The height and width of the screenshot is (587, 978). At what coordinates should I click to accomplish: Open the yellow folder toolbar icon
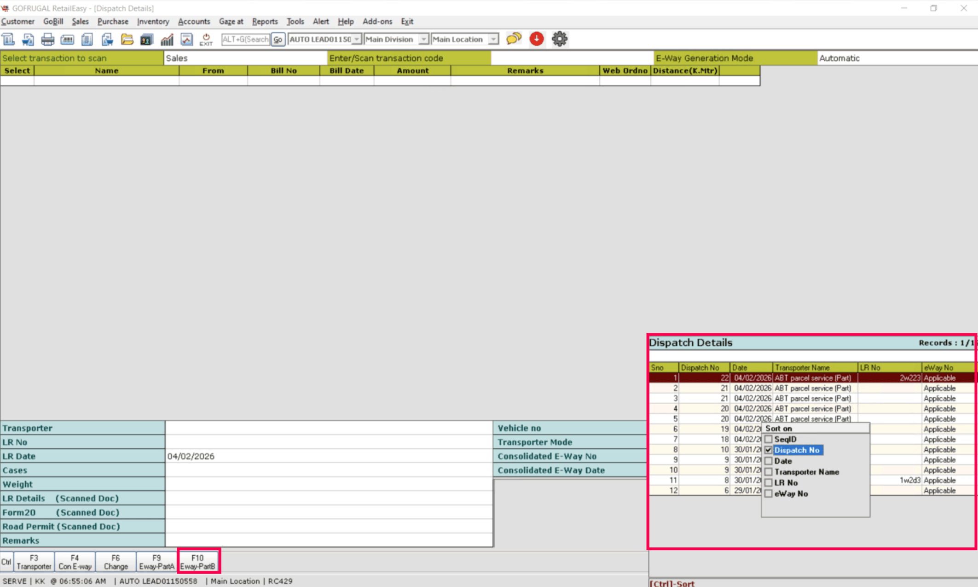[127, 40]
